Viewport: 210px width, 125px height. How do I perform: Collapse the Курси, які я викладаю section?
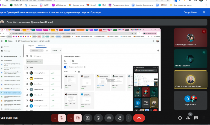[x=20, y=56]
